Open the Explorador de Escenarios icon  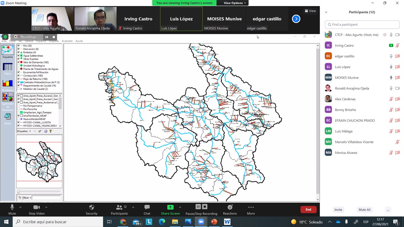[x=8, y=97]
